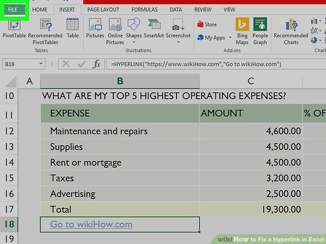Expand the Shapes dropdown

134,42
